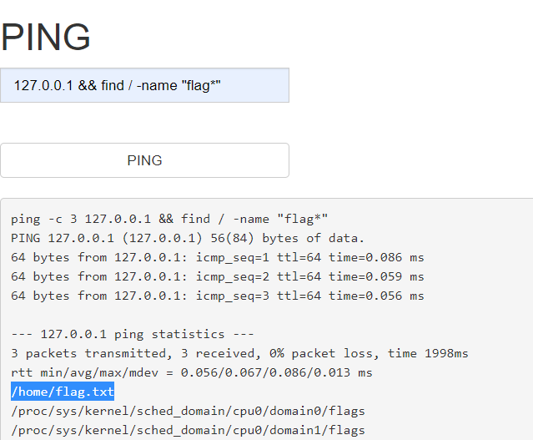
Task: Click the 'rtt min/avg/max/mdev' line
Action: point(192,372)
